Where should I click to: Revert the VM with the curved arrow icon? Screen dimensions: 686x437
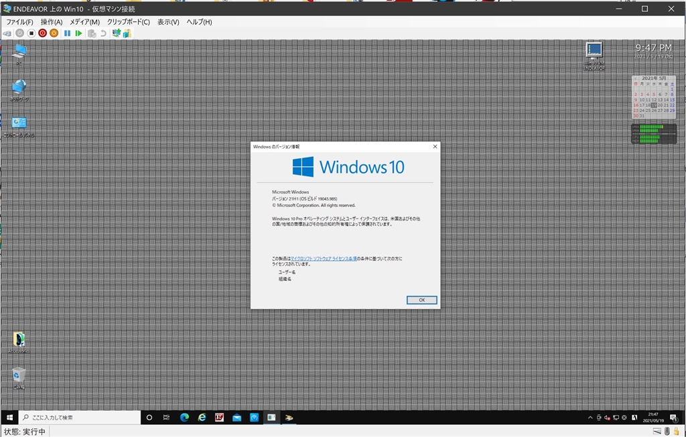point(103,34)
